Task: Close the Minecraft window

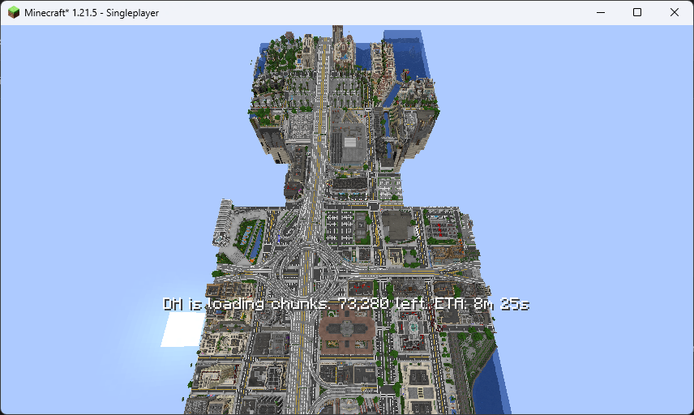Action: (x=674, y=12)
